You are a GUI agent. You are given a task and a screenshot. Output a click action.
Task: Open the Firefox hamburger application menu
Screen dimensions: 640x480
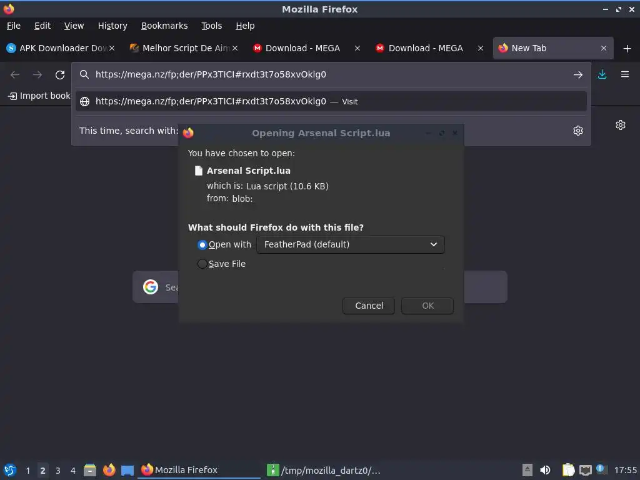(x=625, y=74)
